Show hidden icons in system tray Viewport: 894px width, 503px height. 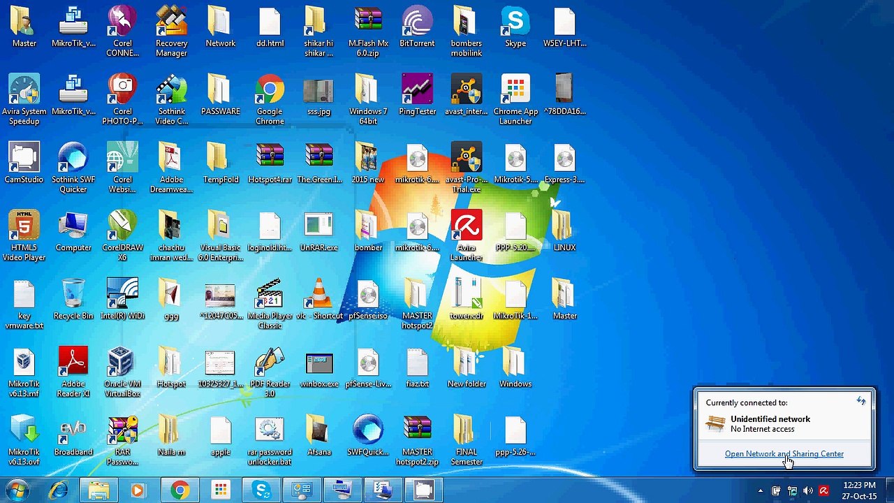click(x=761, y=491)
